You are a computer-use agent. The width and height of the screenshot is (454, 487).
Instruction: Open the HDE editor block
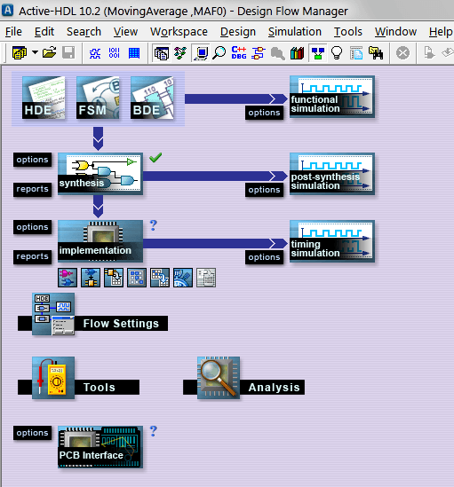pyautogui.click(x=44, y=98)
